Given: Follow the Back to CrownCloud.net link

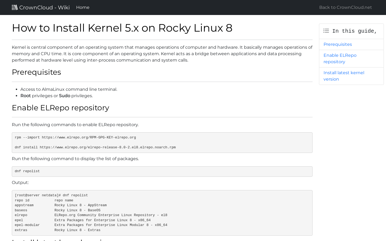Looking at the screenshot, I should (x=346, y=7).
